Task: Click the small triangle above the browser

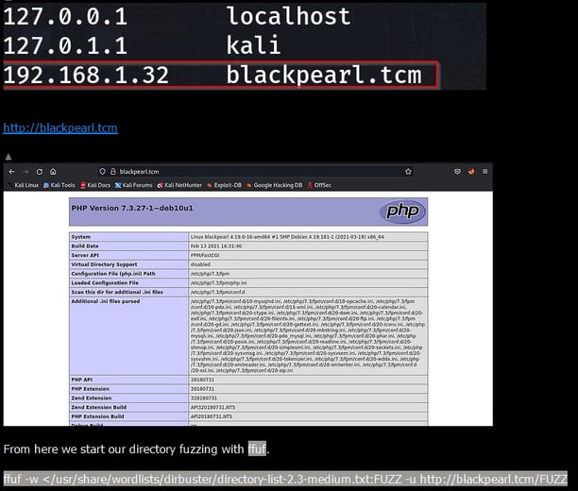Action: click(8, 157)
